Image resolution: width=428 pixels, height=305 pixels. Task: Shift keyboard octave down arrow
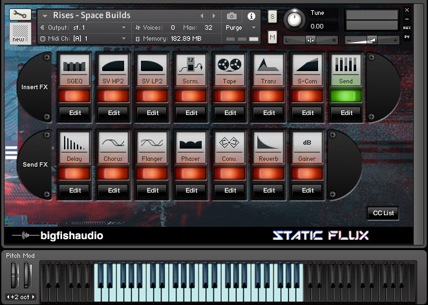[x=8, y=297]
